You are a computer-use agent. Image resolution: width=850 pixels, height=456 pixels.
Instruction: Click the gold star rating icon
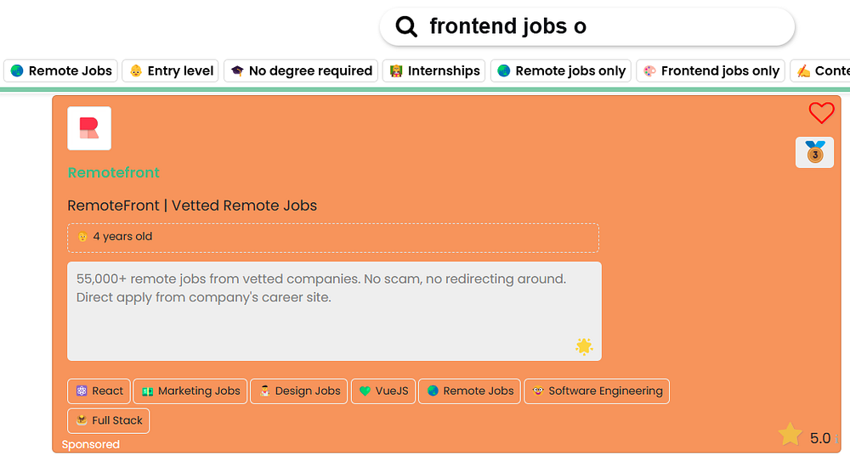(x=790, y=436)
